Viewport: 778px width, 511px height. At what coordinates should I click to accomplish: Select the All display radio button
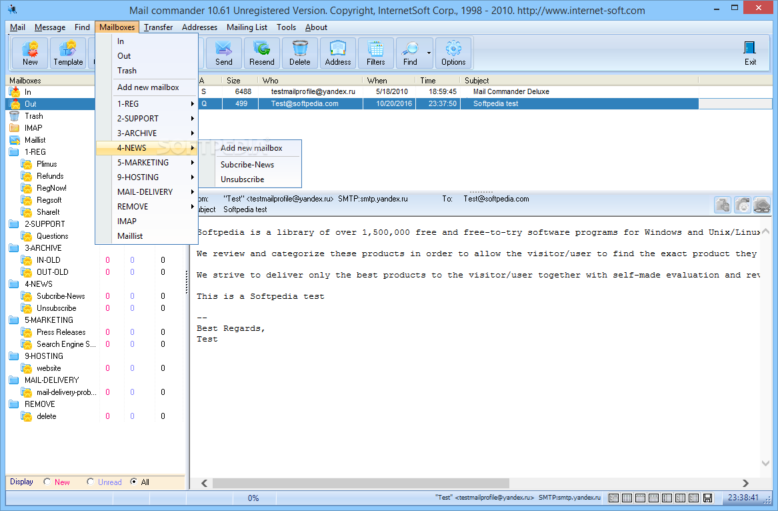pyautogui.click(x=133, y=482)
